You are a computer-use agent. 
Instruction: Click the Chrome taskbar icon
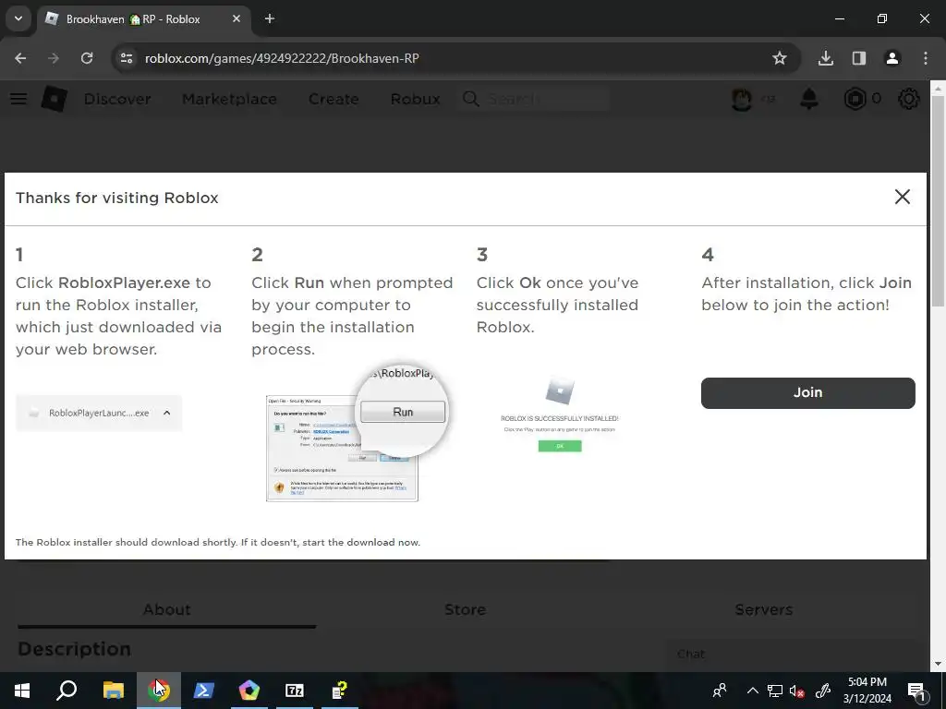(x=159, y=691)
